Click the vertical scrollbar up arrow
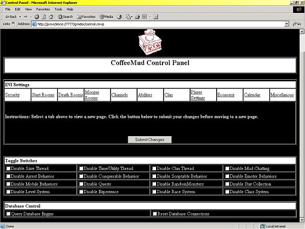The image size is (305, 229). [302, 31]
